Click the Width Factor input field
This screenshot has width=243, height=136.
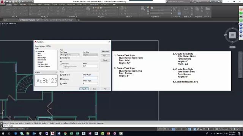[x=90, y=77]
